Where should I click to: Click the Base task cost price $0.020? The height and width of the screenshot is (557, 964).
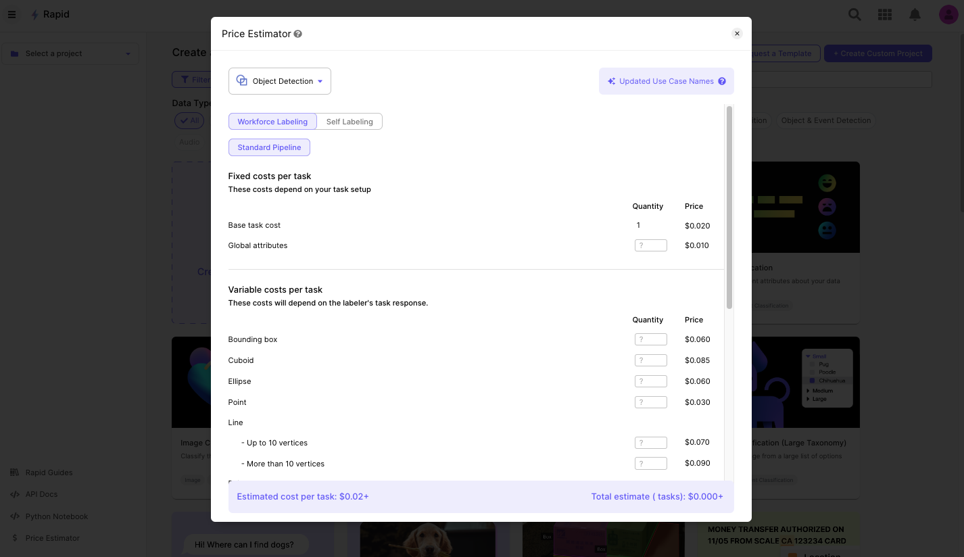pos(697,226)
